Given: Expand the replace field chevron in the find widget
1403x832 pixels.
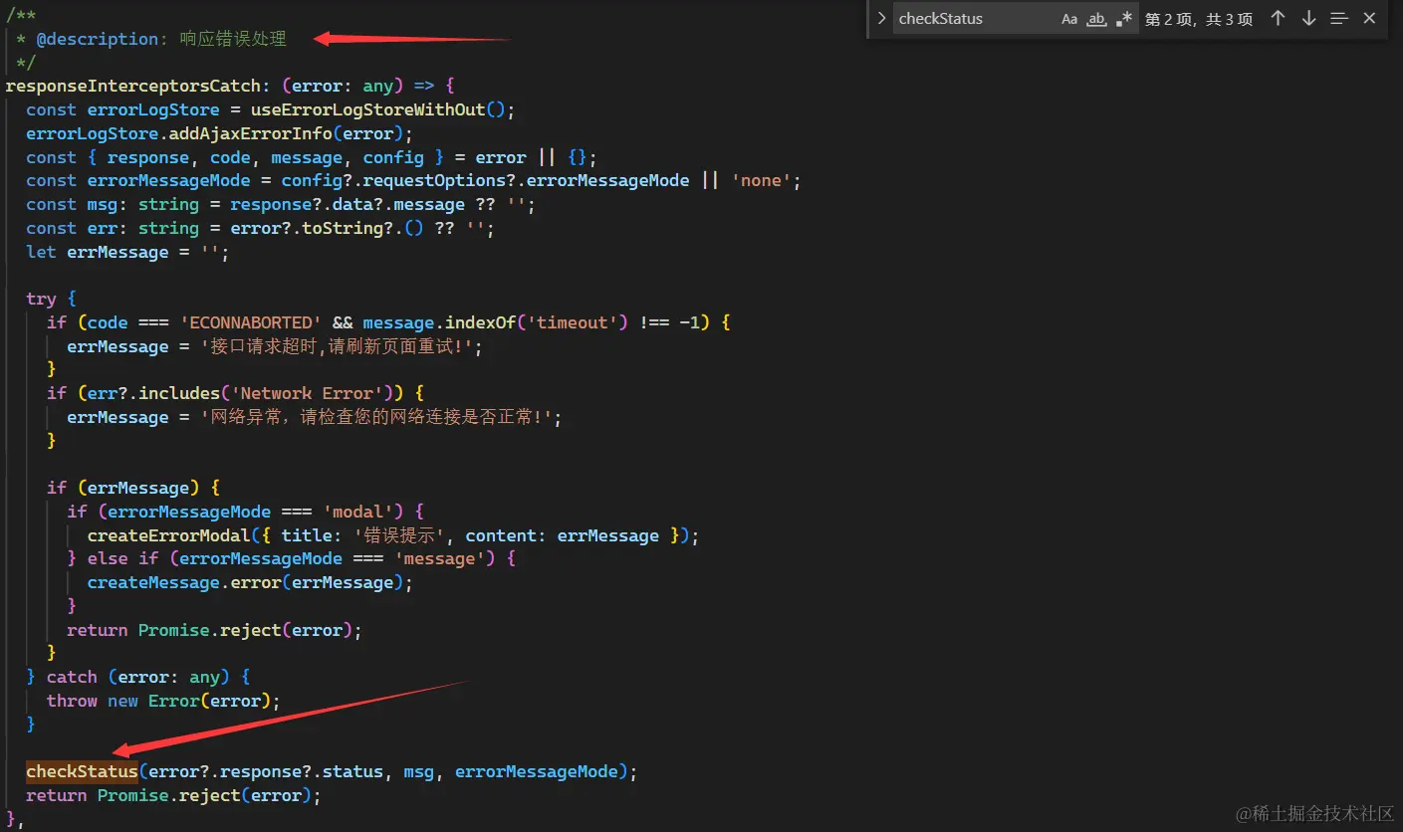Looking at the screenshot, I should coord(881,18).
